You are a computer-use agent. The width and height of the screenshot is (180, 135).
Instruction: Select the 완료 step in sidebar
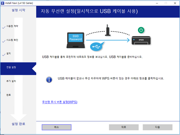pos(8,95)
